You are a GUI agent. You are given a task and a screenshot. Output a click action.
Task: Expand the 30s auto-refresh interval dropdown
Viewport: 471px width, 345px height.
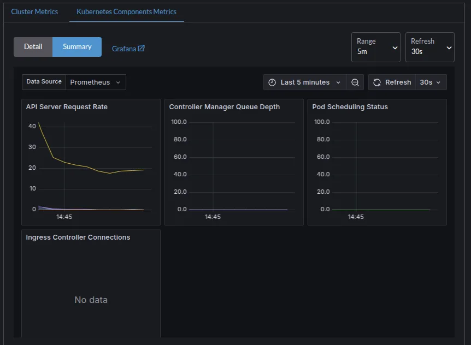coord(431,82)
